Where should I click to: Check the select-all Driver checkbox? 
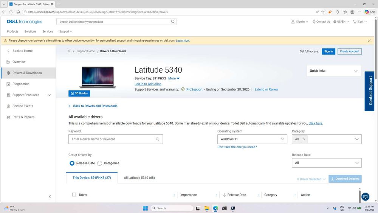click(74, 195)
